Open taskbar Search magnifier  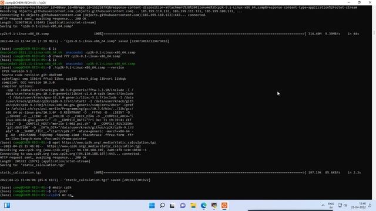(162, 206)
